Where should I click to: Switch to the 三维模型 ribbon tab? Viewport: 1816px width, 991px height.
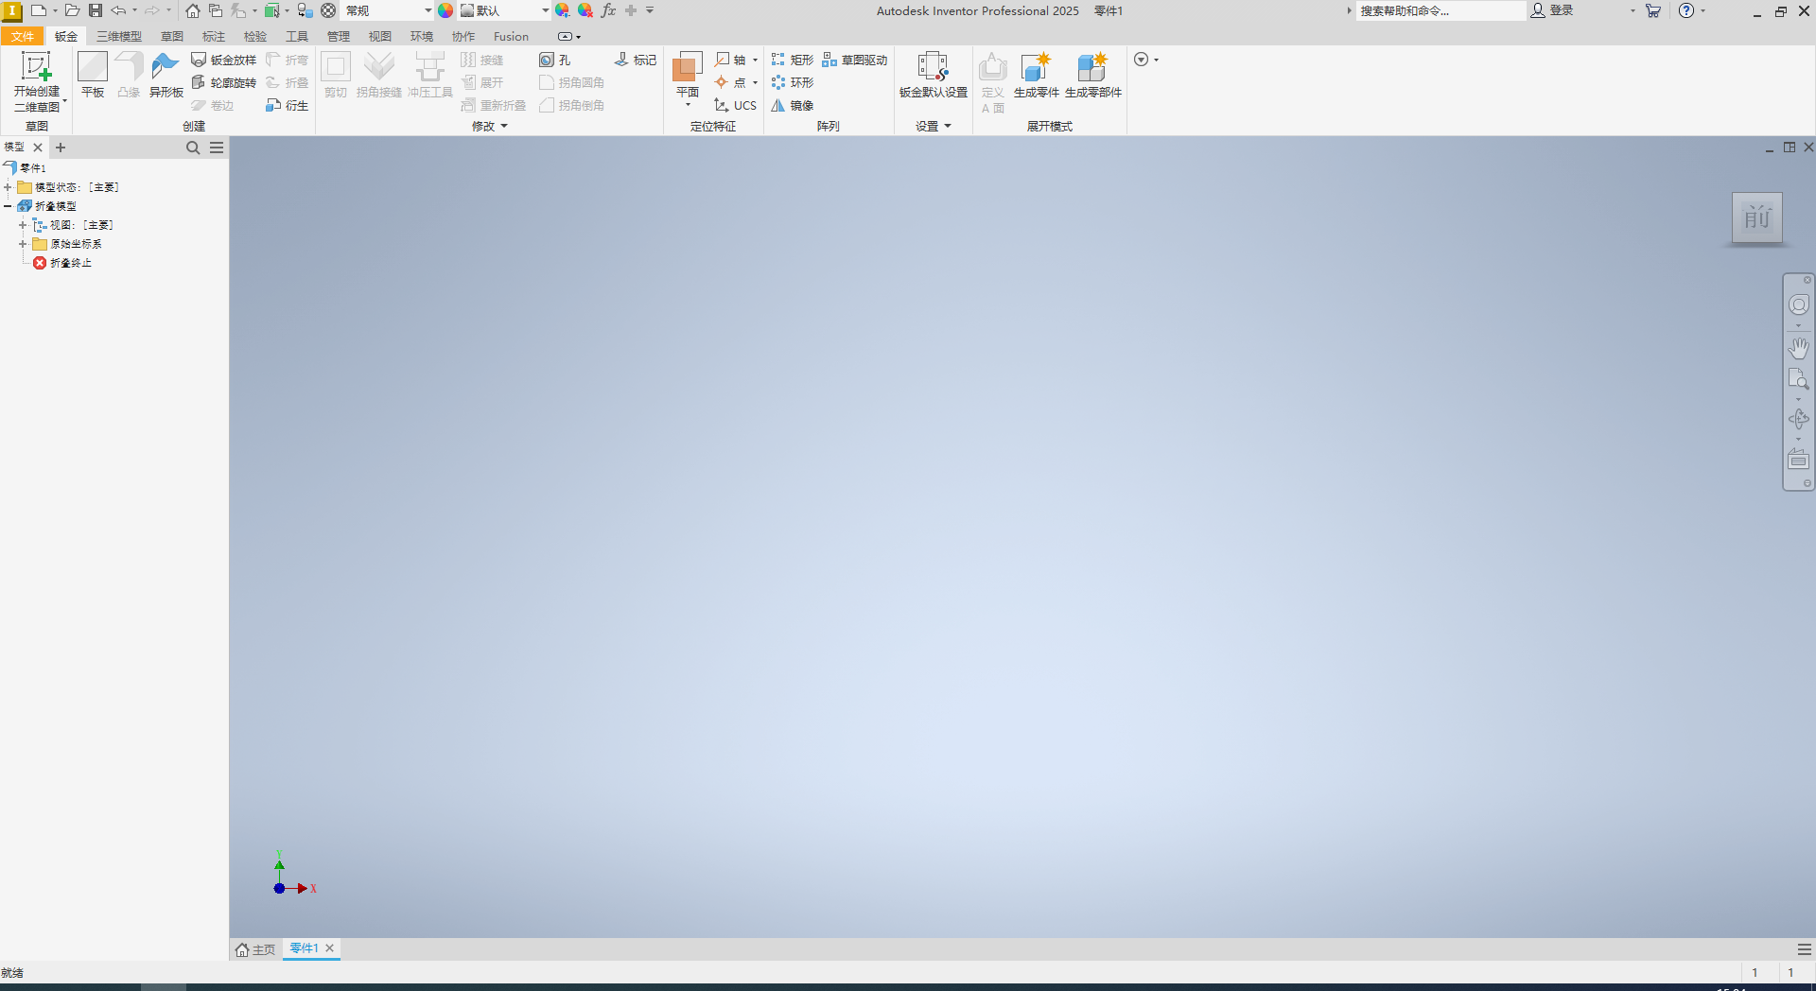click(x=117, y=36)
